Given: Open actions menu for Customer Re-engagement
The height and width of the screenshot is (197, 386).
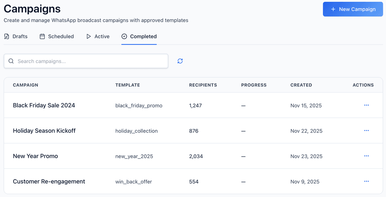Looking at the screenshot, I should (366, 182).
